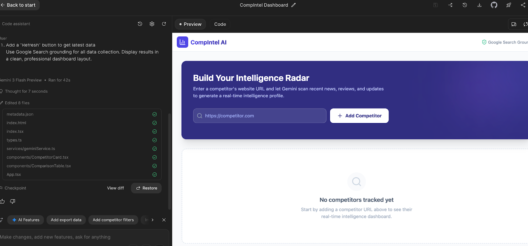The height and width of the screenshot is (246, 528).
Task: Open Code assistant history icon
Action: [140, 24]
